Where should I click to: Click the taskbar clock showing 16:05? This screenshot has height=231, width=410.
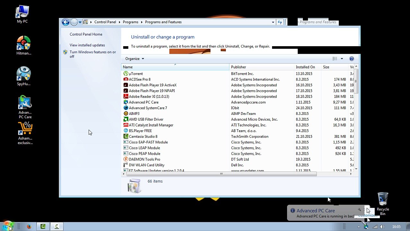pos(397,227)
